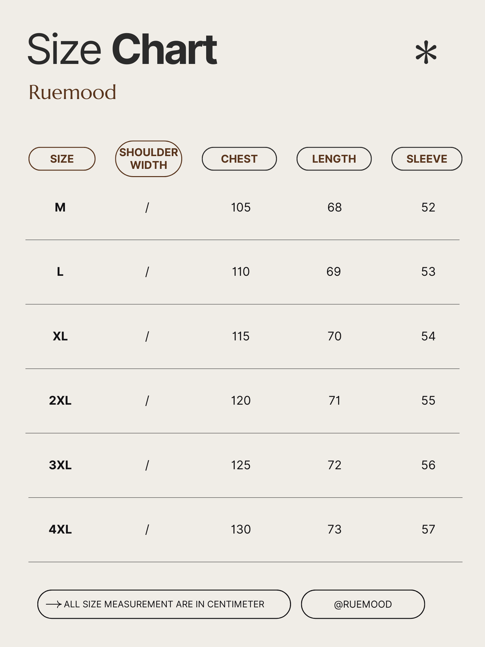Click the LENGTH column header
This screenshot has width=485, height=647.
coord(334,159)
